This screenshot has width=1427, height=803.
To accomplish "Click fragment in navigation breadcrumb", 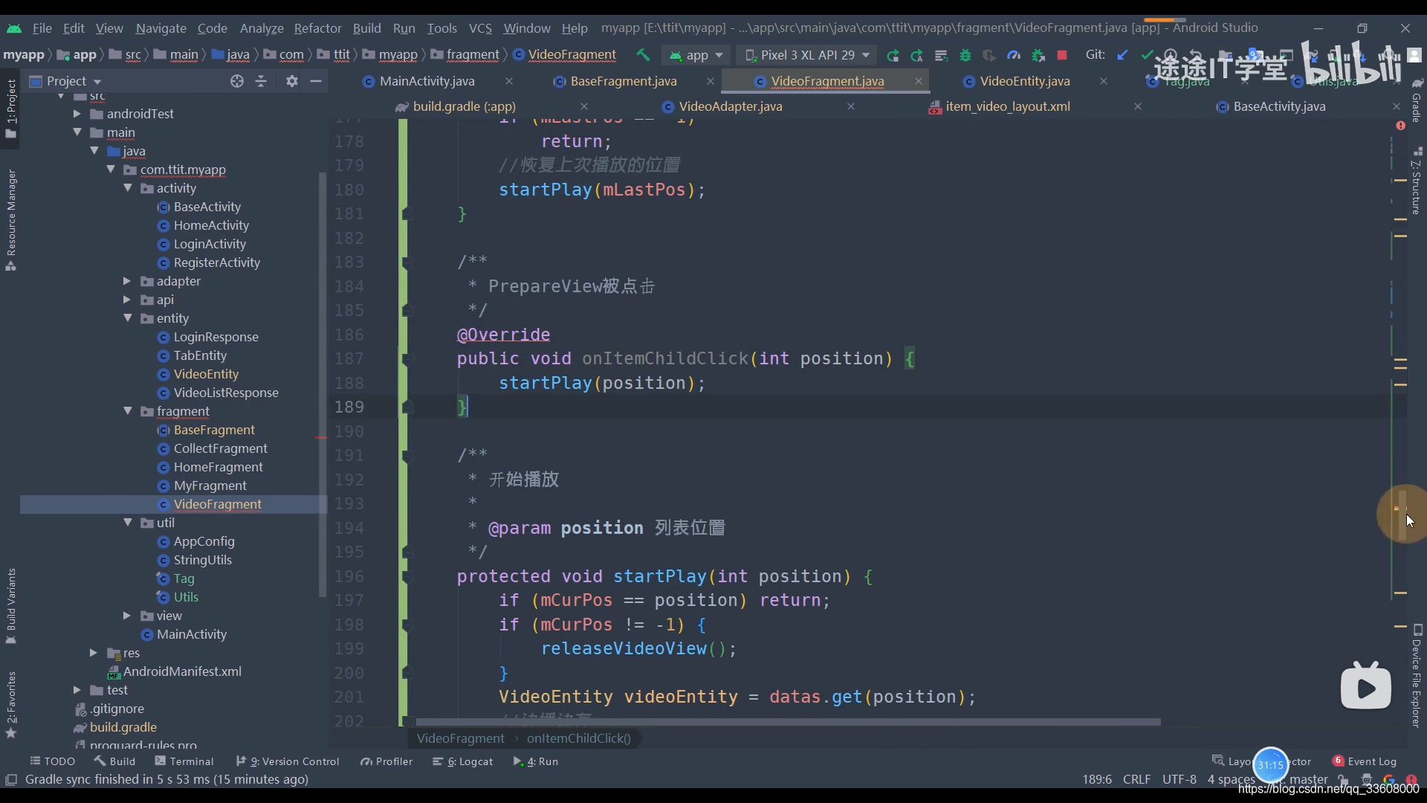I will click(x=473, y=55).
